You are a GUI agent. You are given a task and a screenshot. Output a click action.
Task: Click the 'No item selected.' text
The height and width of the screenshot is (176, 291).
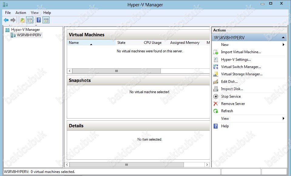point(150,139)
